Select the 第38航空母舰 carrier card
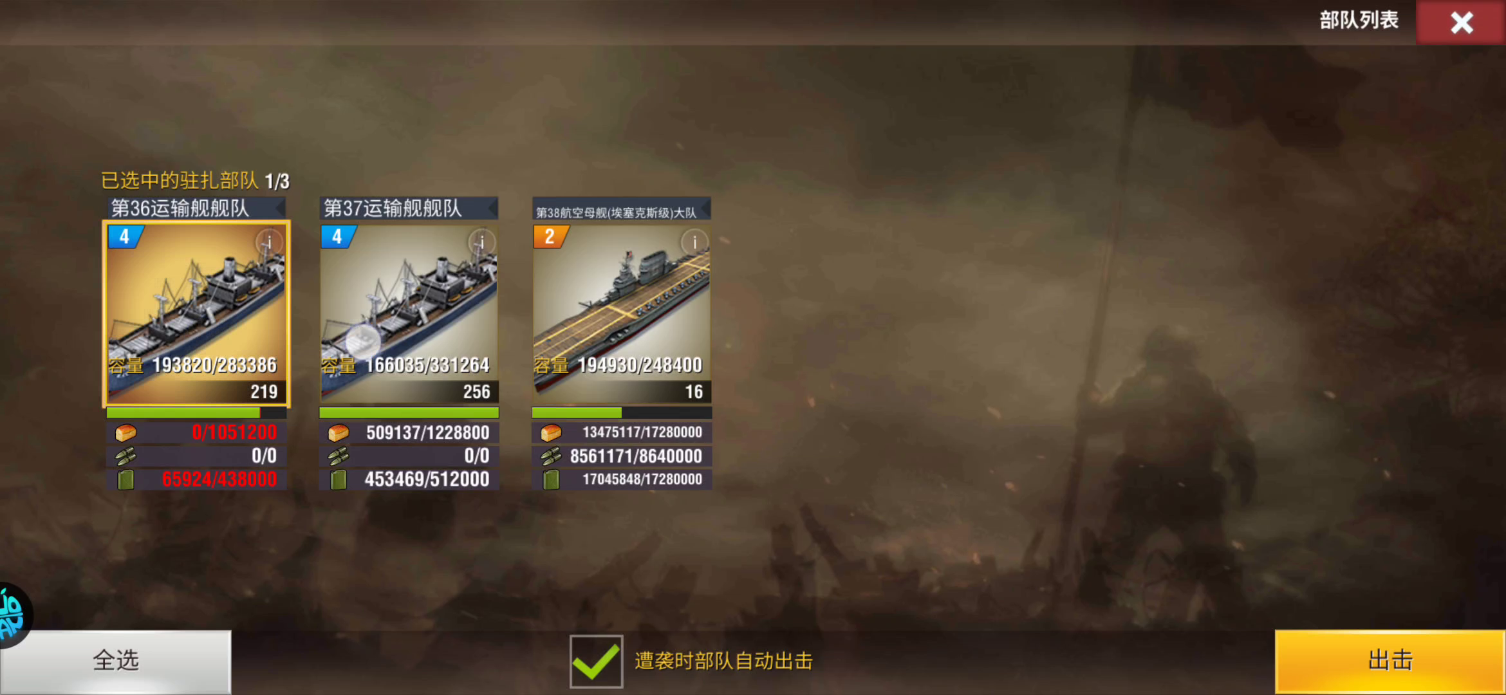Screen dimensions: 1506x695 click(x=622, y=314)
